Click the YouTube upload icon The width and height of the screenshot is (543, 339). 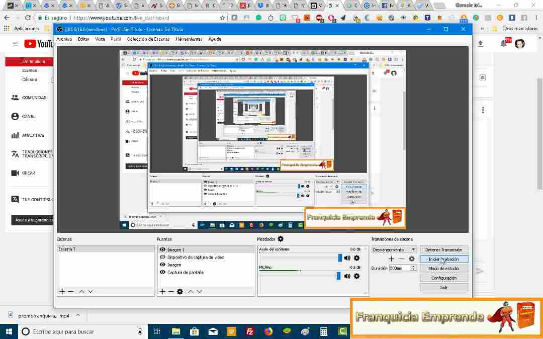tap(480, 44)
